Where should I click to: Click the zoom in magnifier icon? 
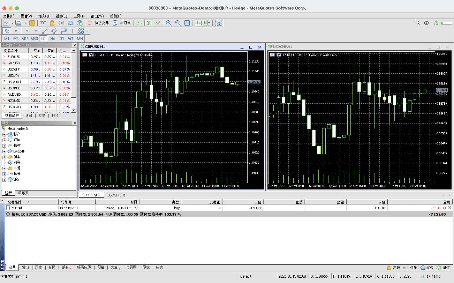point(169,23)
